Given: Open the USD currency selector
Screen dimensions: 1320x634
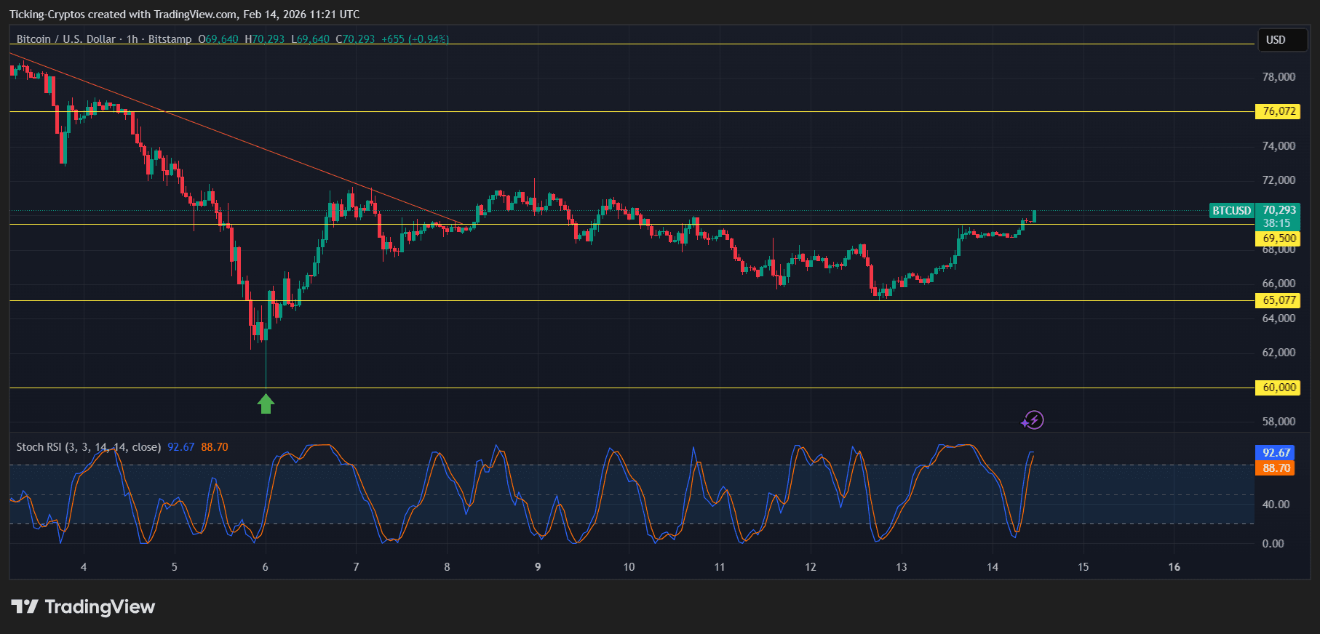Looking at the screenshot, I should [1276, 40].
